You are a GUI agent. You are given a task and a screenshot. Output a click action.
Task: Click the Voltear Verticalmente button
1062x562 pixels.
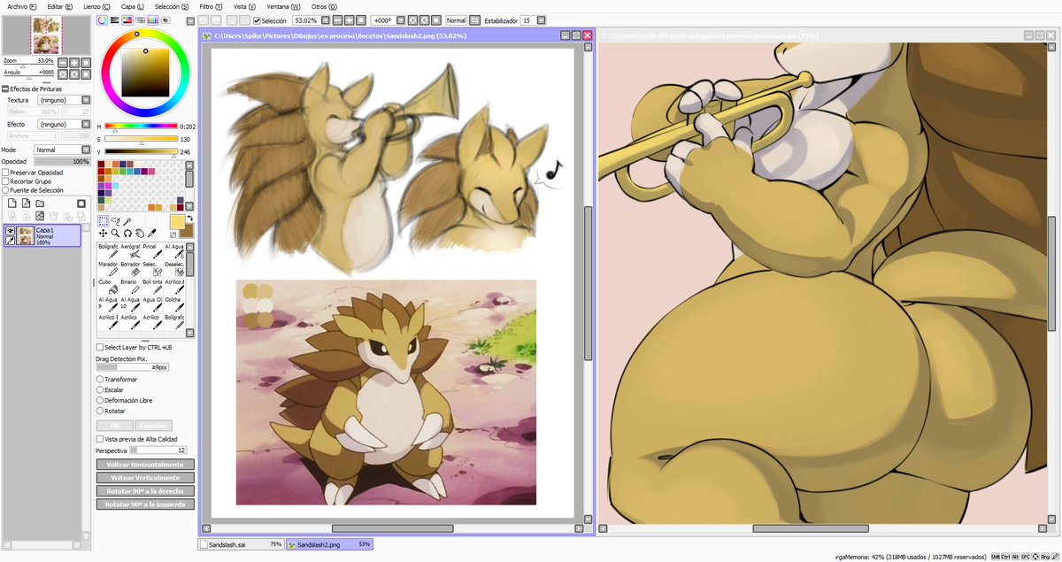(145, 478)
